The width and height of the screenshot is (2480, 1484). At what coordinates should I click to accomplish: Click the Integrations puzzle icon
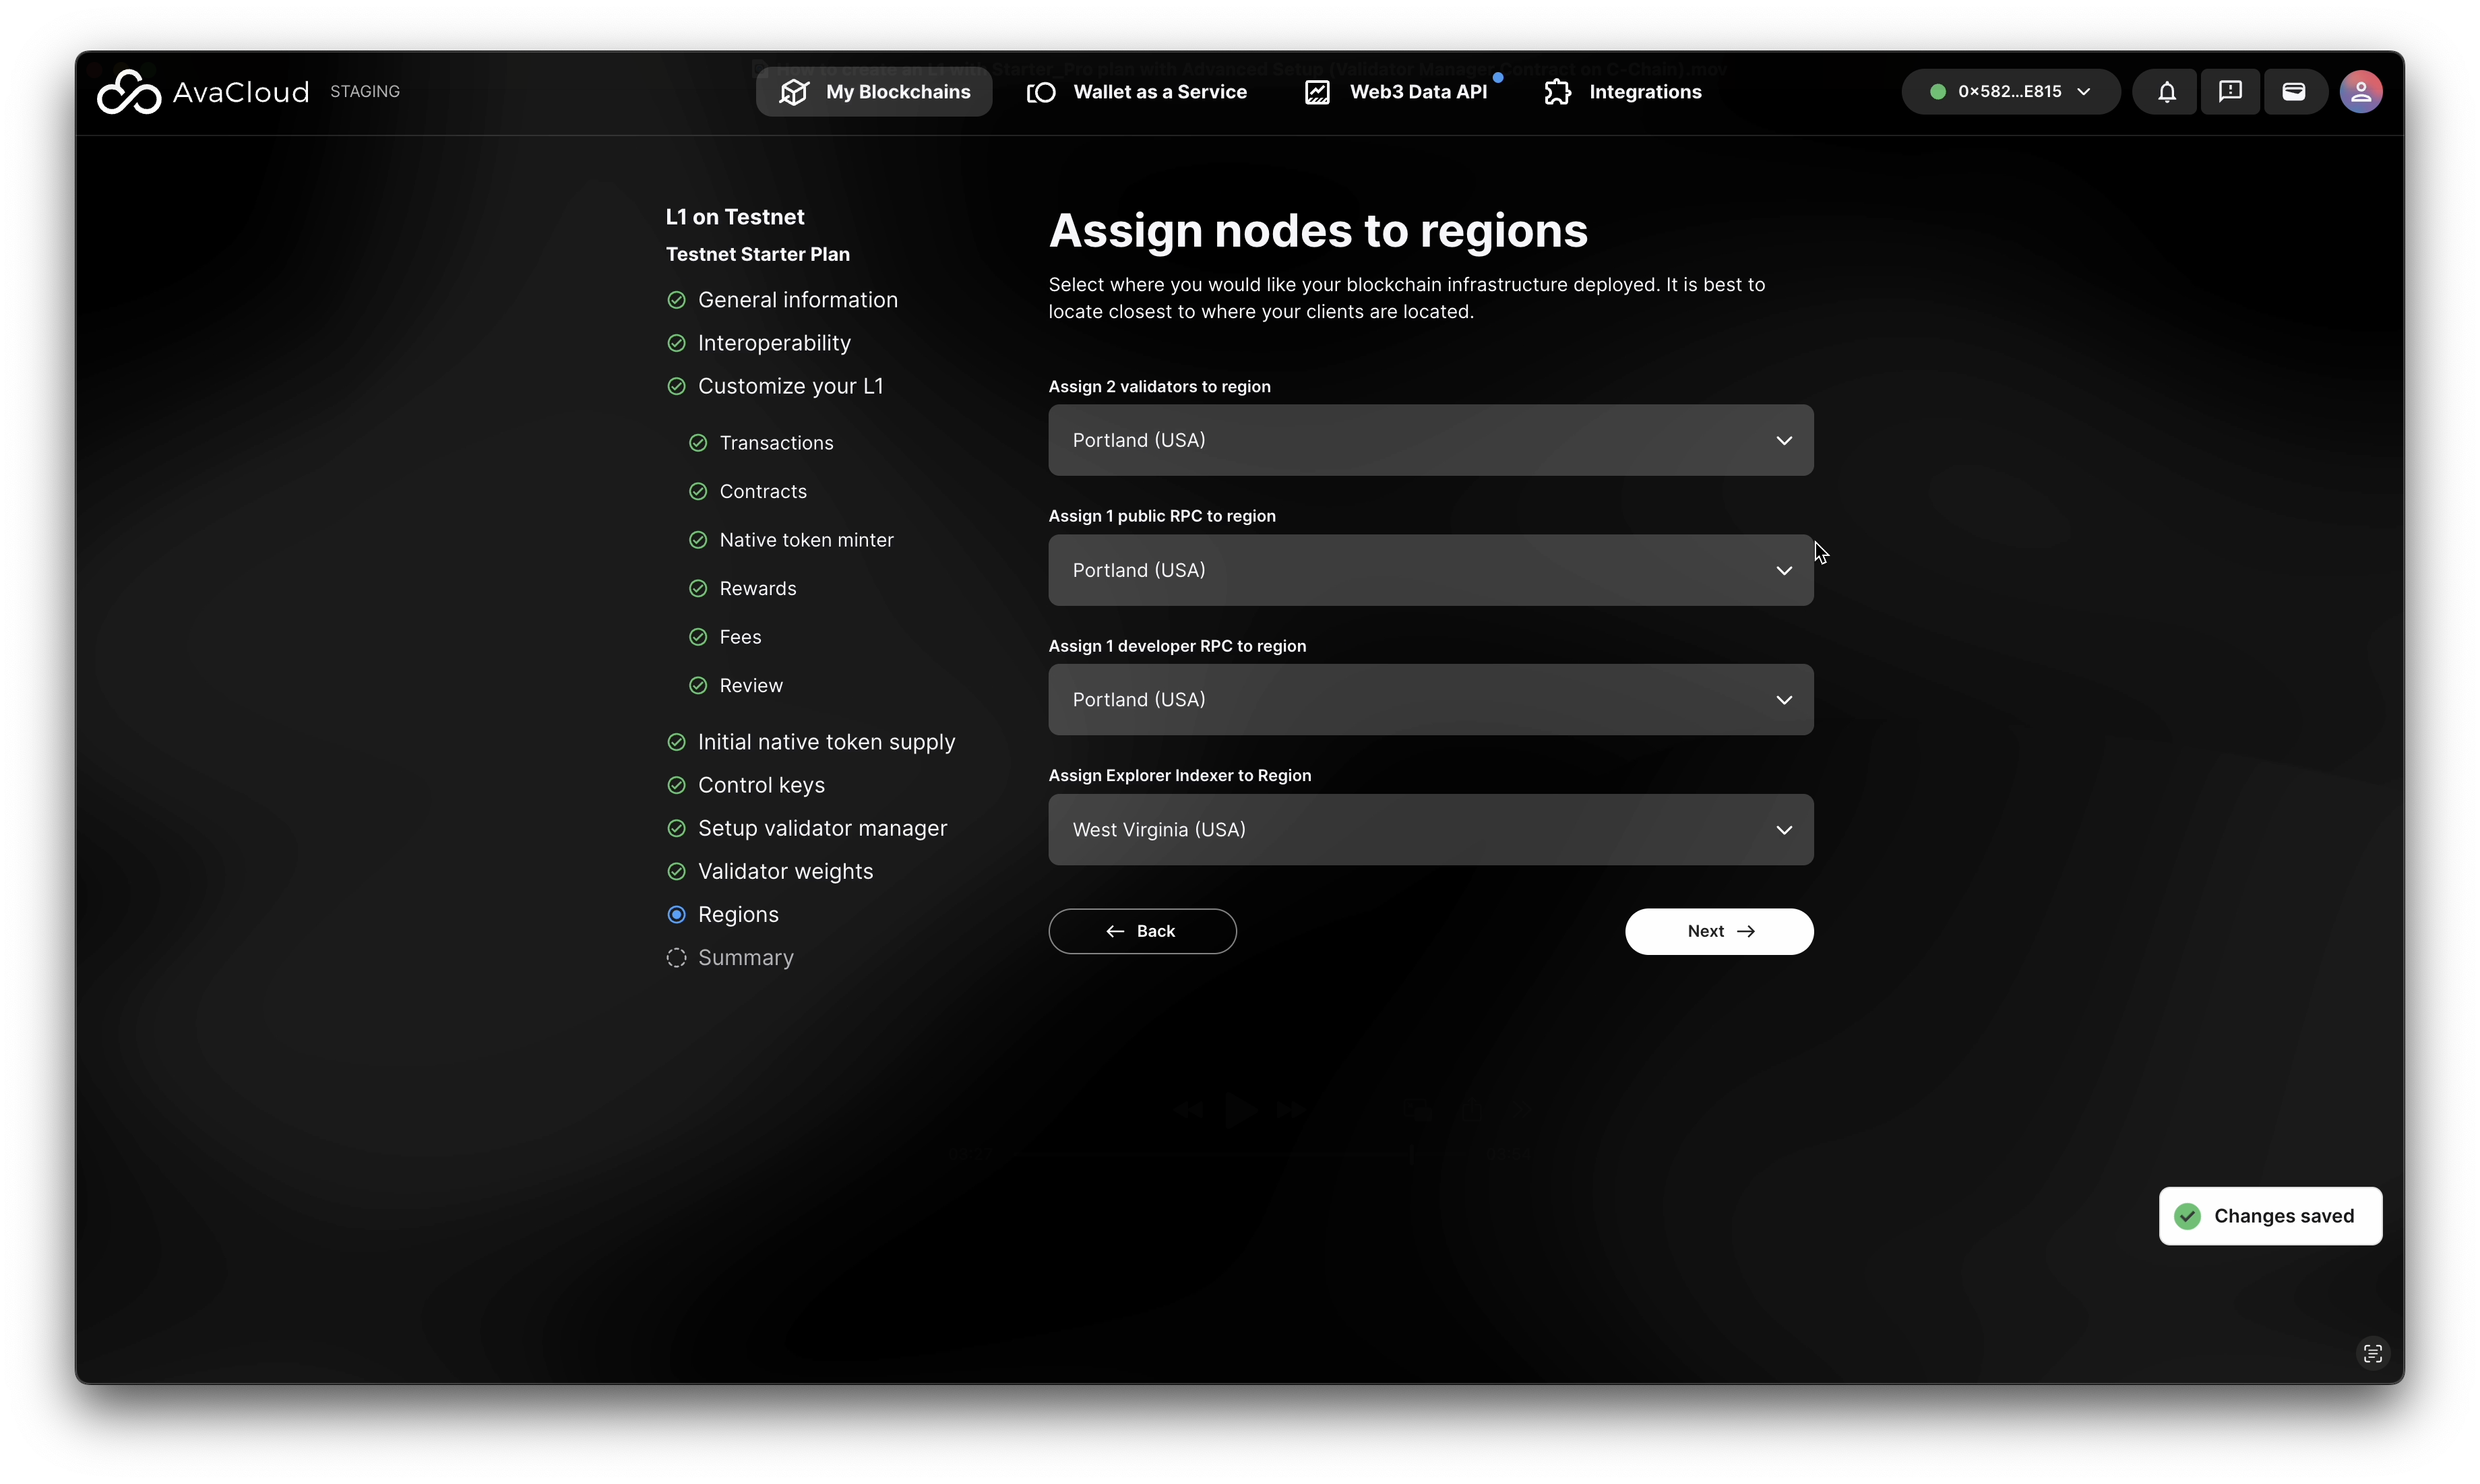pos(1557,92)
